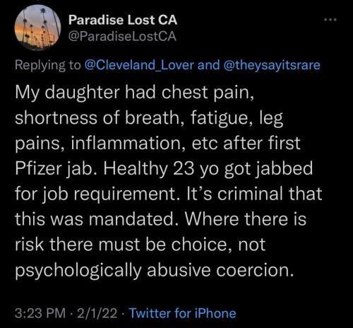This screenshot has height=328, width=353.
Task: Click the Paradise Lost CA display name
Action: [123, 20]
